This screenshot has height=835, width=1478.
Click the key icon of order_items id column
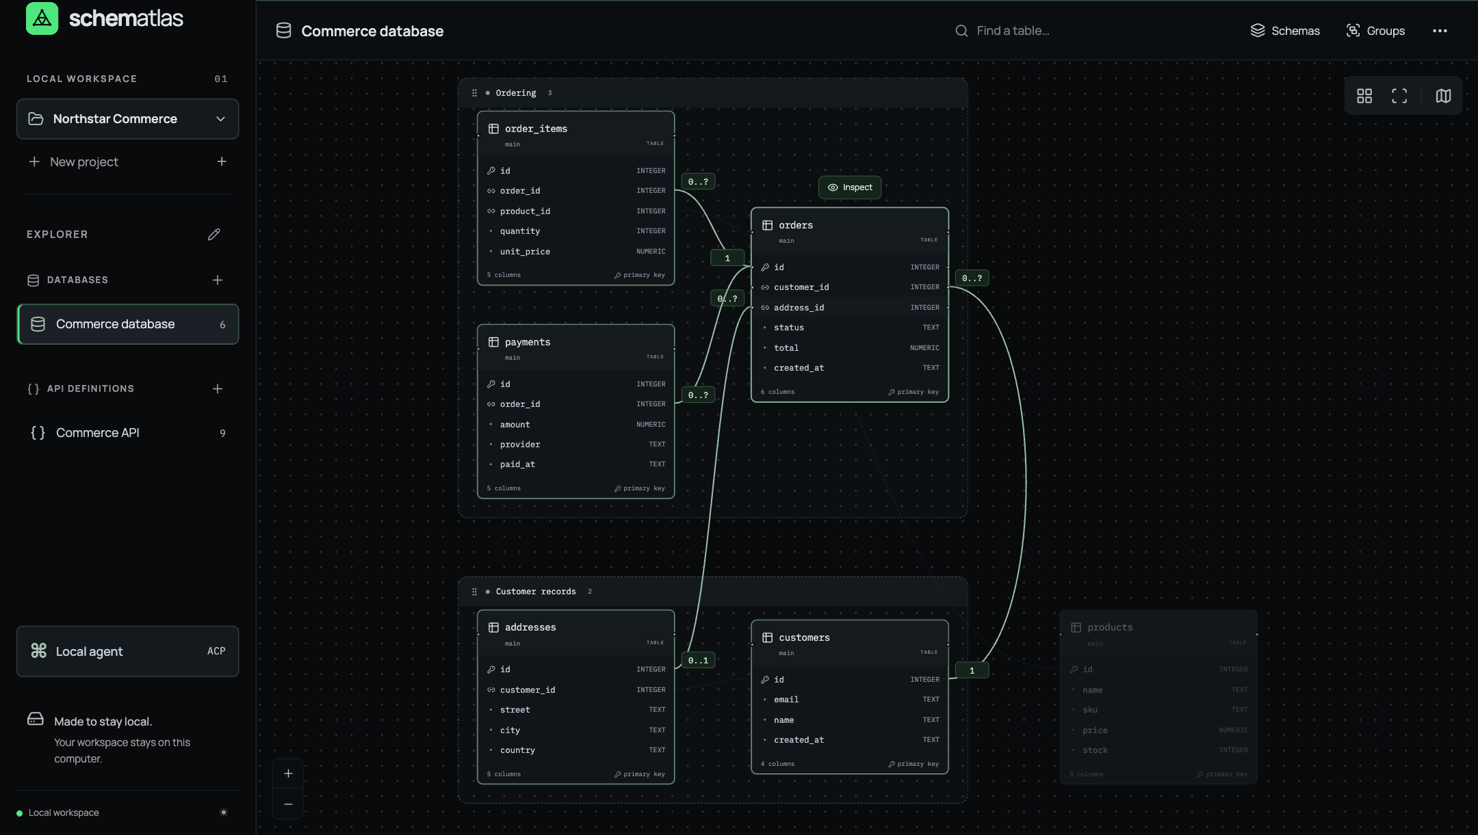[491, 171]
